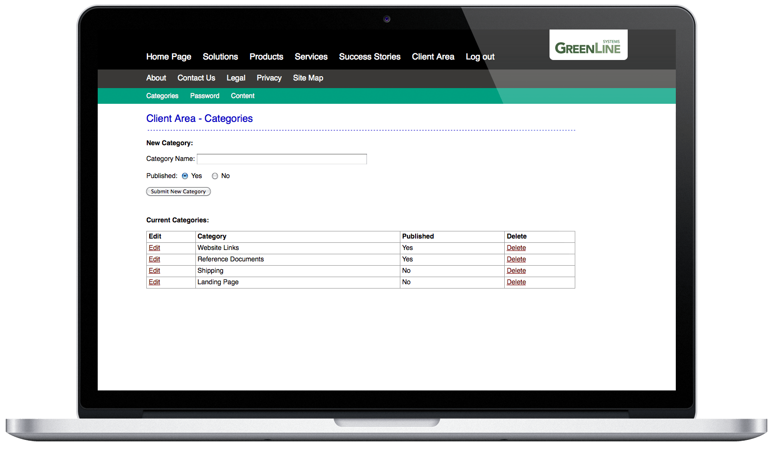Delete the Website Links category
Screen dimensions: 774x449
[x=516, y=248]
